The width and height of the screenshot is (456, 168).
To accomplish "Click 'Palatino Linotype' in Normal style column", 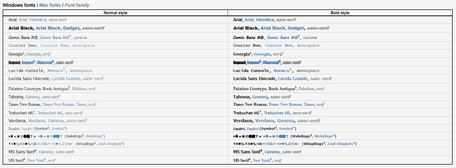I will (x=24, y=89).
